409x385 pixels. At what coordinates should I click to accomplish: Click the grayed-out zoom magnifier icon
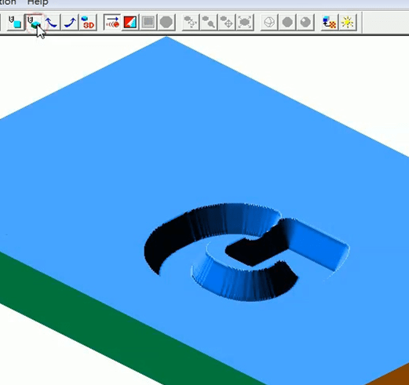tap(209, 22)
